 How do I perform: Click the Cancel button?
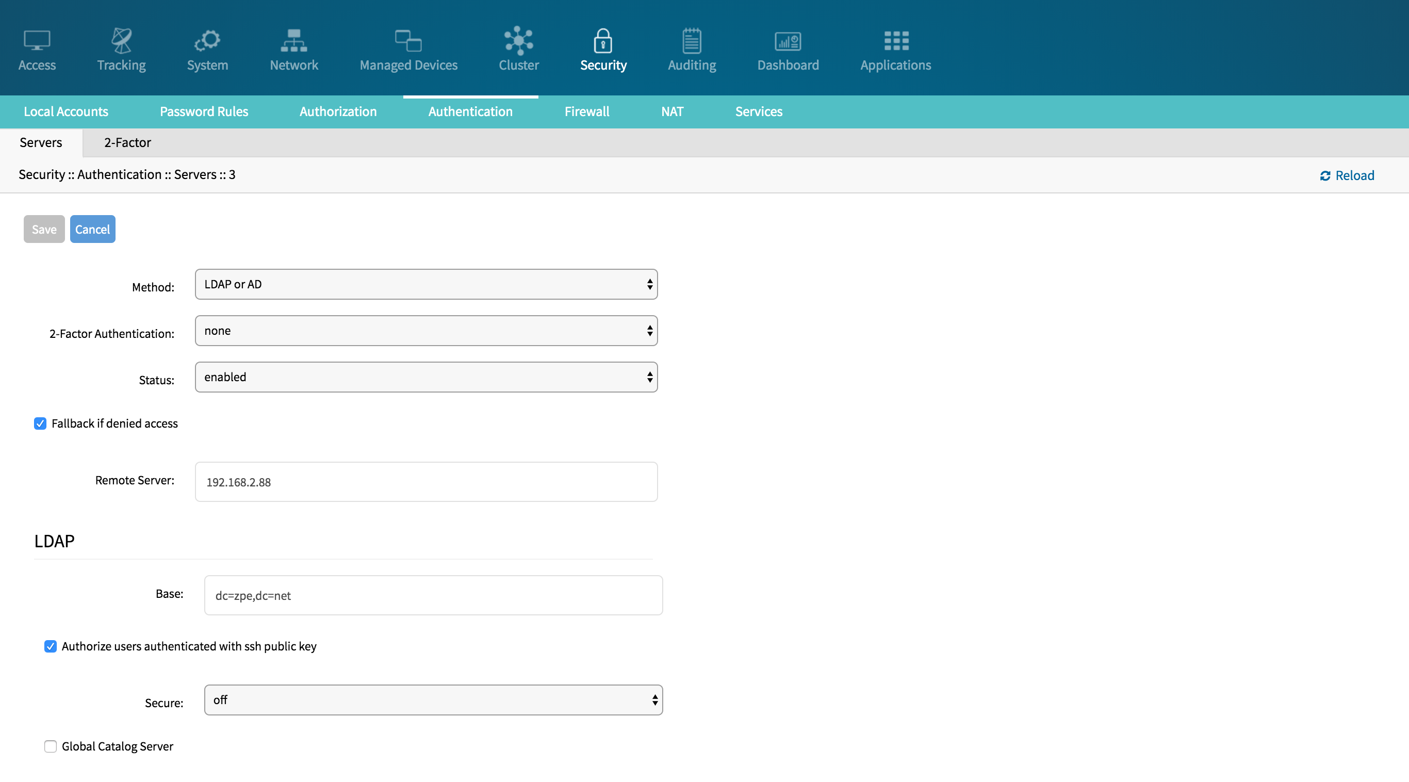point(92,230)
